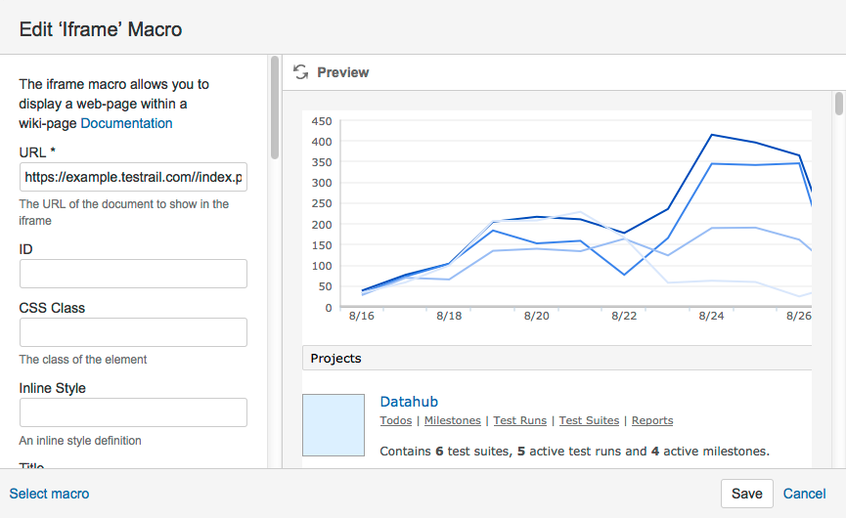Click the Preview label text
The image size is (846, 518).
coord(343,72)
